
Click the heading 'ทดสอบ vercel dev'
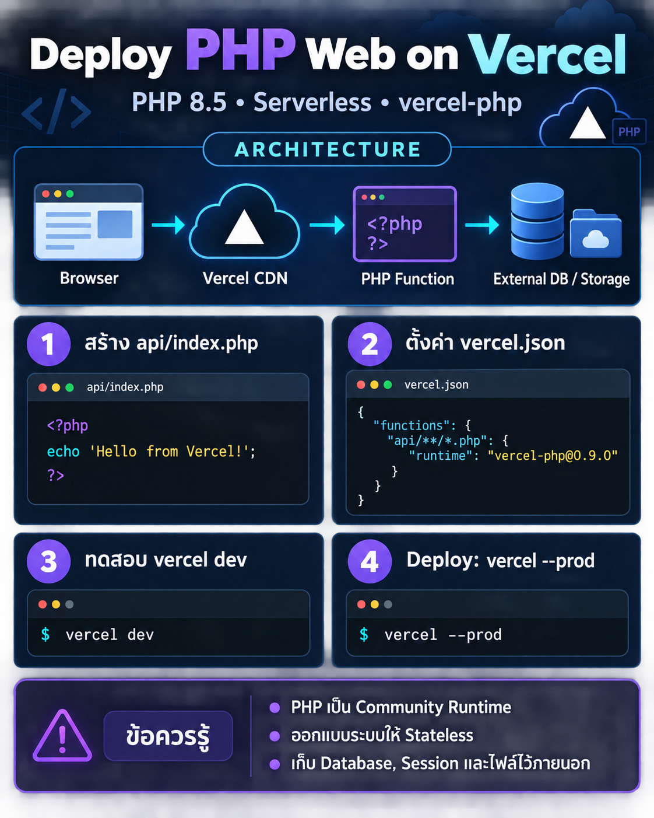[166, 560]
